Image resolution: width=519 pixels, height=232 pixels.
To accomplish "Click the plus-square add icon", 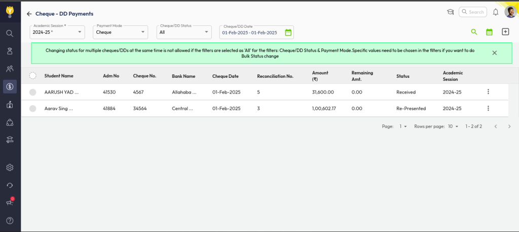I will tap(505, 32).
